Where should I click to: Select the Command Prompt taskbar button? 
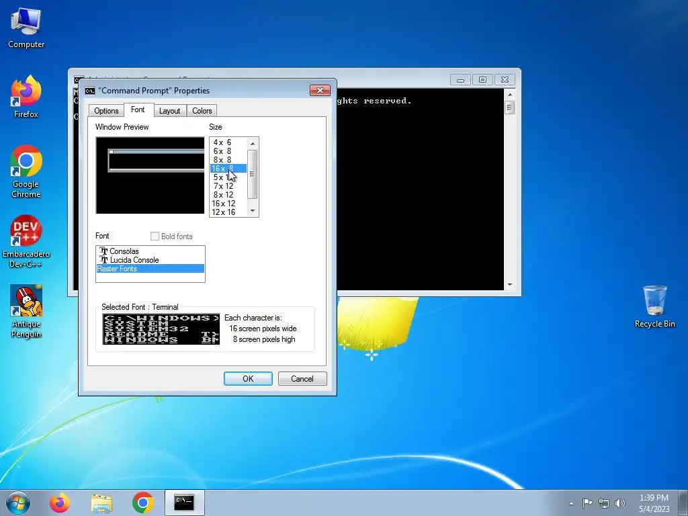(184, 503)
